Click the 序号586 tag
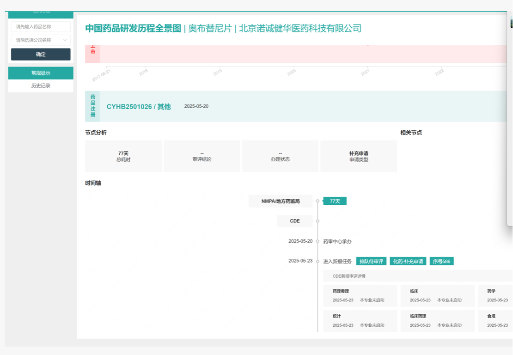Screen dimensions: 513x355 click(441, 262)
